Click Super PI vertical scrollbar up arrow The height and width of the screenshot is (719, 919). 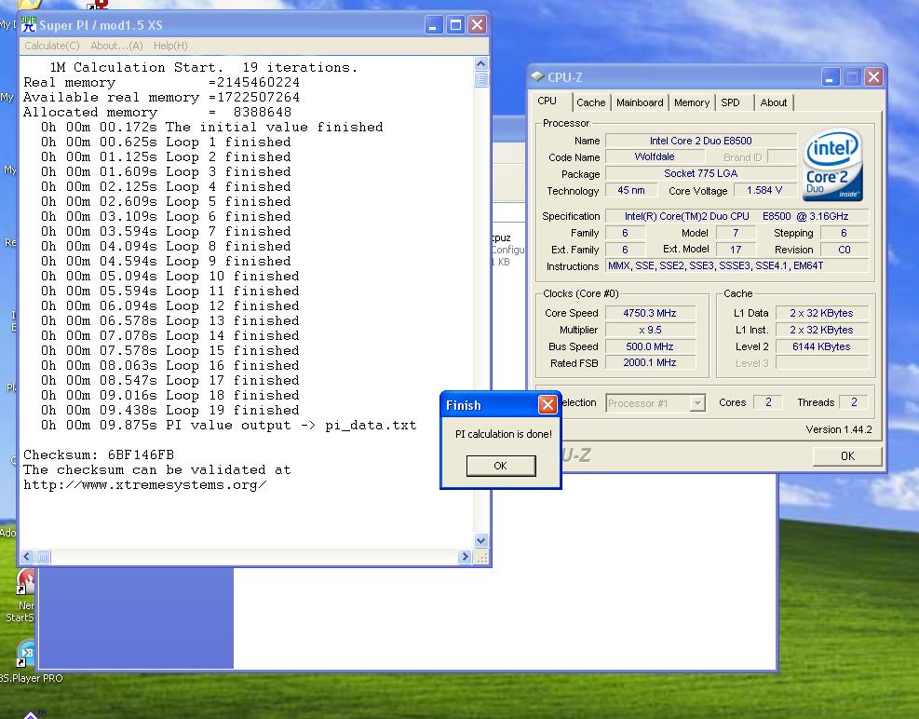pos(480,63)
